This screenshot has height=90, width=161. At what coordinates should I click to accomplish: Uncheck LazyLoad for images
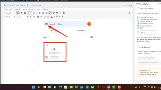138,17
